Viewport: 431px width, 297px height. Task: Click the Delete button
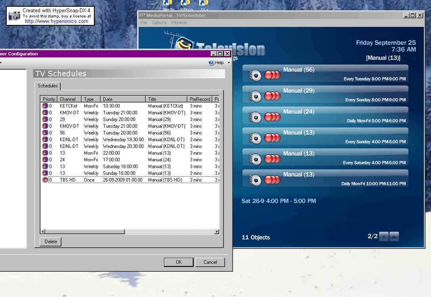point(51,242)
